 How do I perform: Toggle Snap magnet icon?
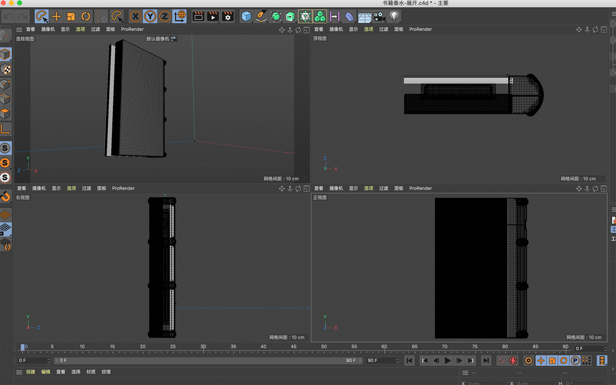coord(6,196)
